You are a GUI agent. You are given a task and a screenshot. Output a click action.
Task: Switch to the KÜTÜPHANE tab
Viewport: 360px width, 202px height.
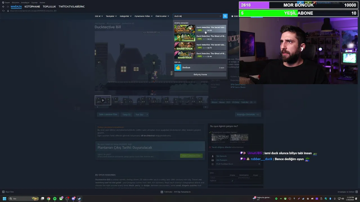pyautogui.click(x=32, y=6)
